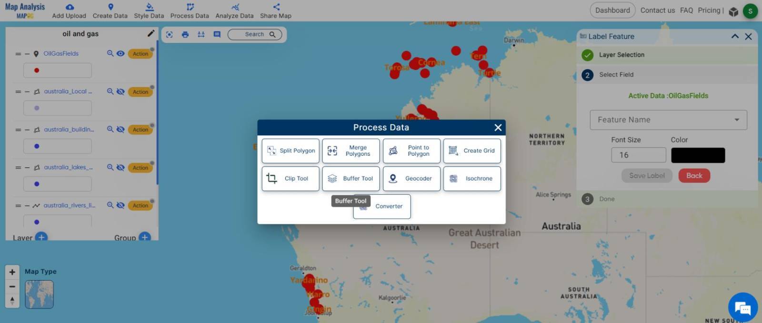Change Map Type via globe thumbnail

point(39,294)
